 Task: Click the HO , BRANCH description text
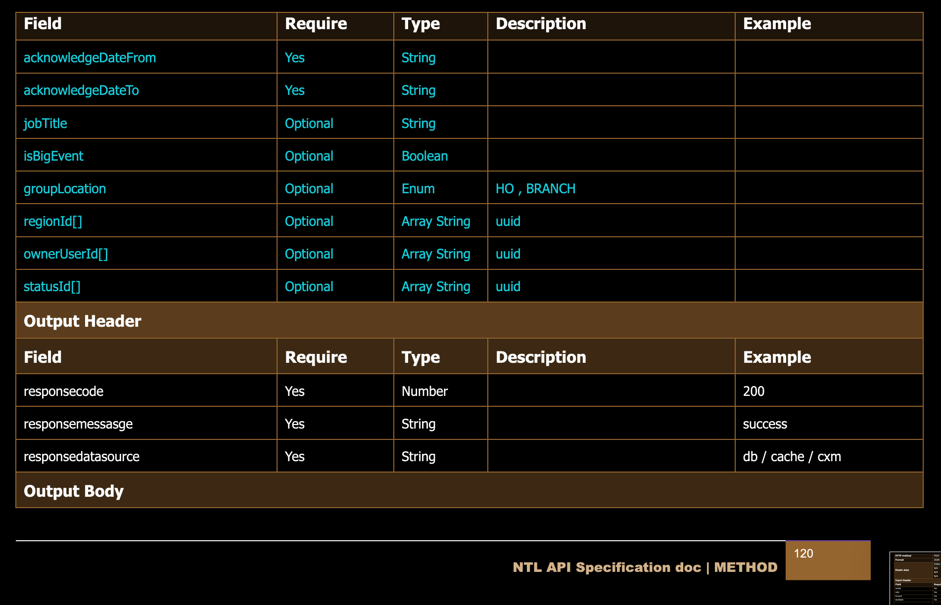[x=535, y=189]
